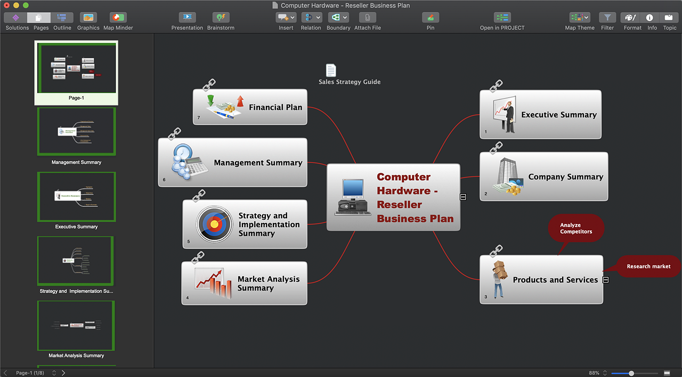Open Map Minder
682x377 pixels.
tap(118, 18)
